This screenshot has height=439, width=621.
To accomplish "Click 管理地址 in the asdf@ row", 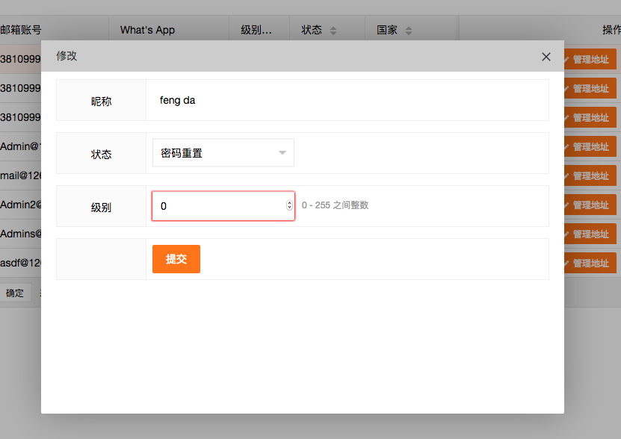I will click(590, 264).
